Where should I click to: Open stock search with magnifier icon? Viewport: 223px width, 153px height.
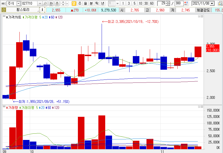(x=45, y=3)
